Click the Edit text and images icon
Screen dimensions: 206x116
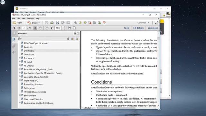[63, 23]
